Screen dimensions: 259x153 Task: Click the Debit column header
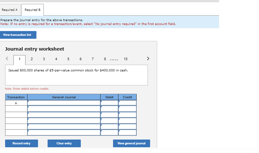(109, 97)
